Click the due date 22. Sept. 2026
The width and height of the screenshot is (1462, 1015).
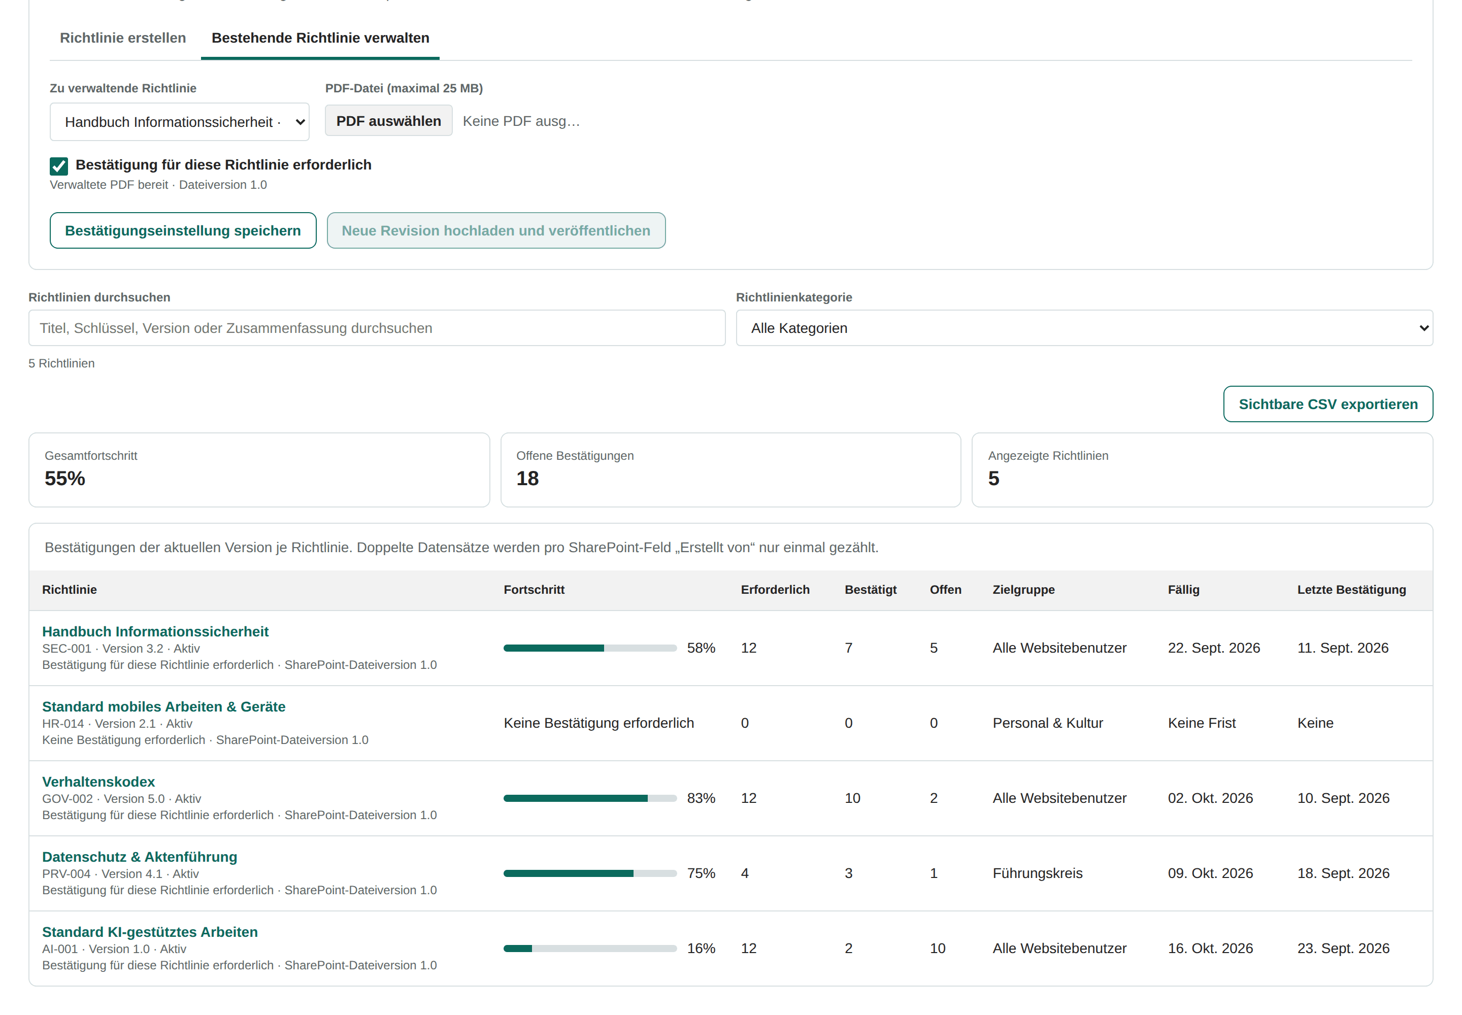tap(1213, 648)
